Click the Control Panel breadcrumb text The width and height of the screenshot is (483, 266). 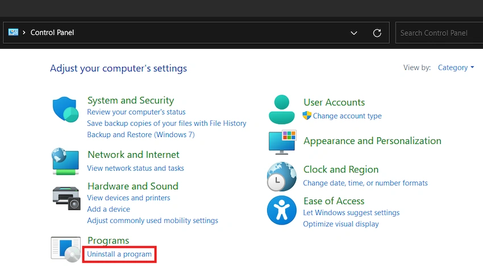(x=52, y=32)
